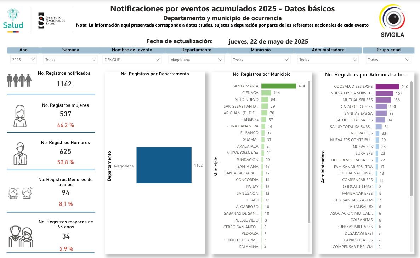Screen dimensions: 420x258
Task: Select the green SANTA MARTA bar
Action: pos(278,86)
